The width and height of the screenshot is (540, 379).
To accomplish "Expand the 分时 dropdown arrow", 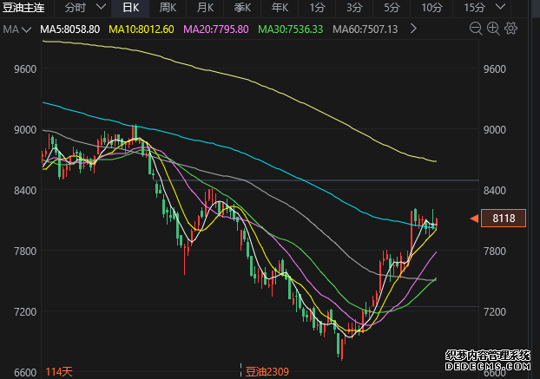I will 101,7.
